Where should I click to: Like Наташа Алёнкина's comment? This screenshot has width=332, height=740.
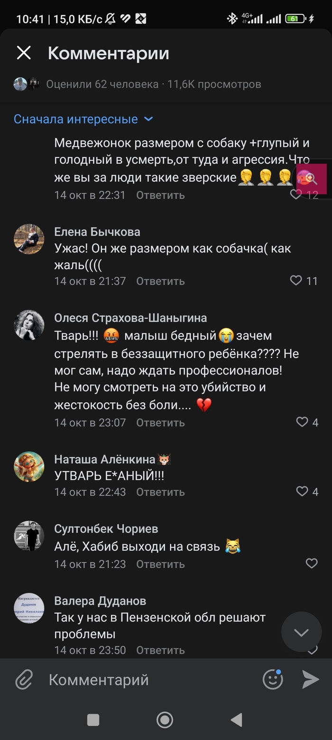tap(302, 491)
